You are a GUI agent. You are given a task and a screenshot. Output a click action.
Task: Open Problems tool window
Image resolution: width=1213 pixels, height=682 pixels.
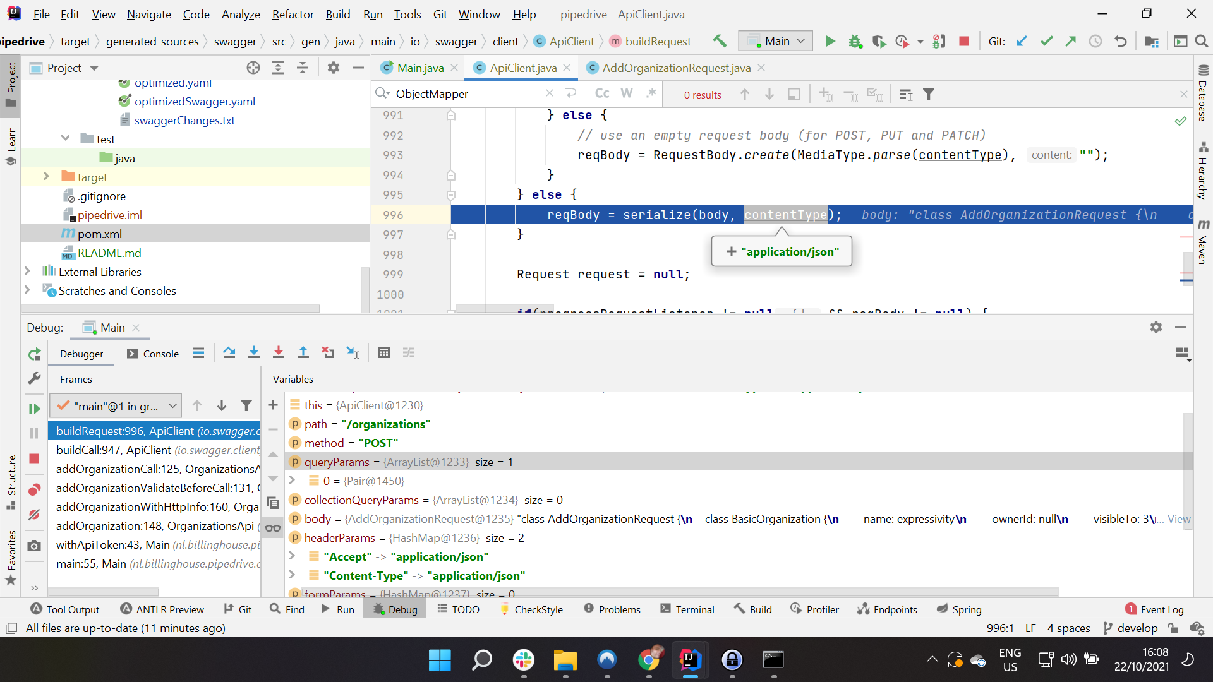(x=612, y=609)
